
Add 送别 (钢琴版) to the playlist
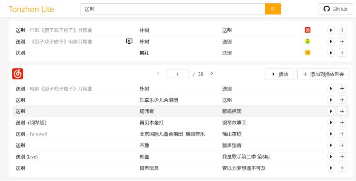pyautogui.click(x=342, y=123)
